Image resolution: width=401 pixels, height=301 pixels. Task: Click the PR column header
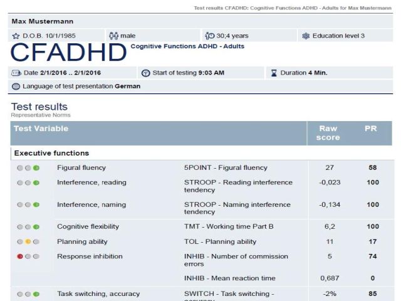pos(371,129)
